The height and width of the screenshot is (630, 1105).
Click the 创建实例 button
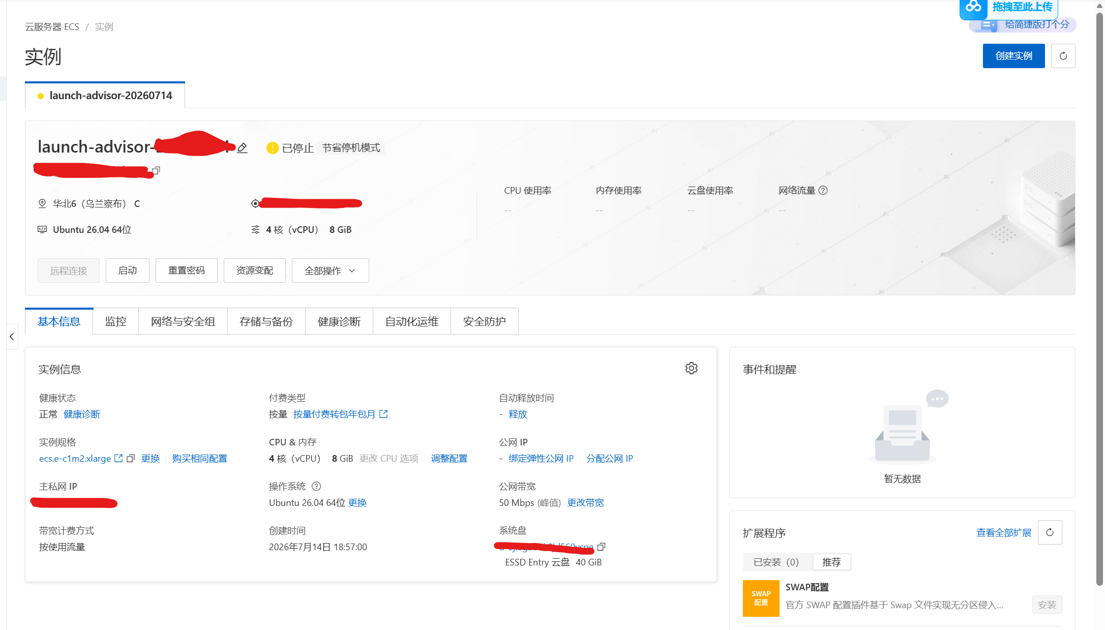click(1013, 56)
